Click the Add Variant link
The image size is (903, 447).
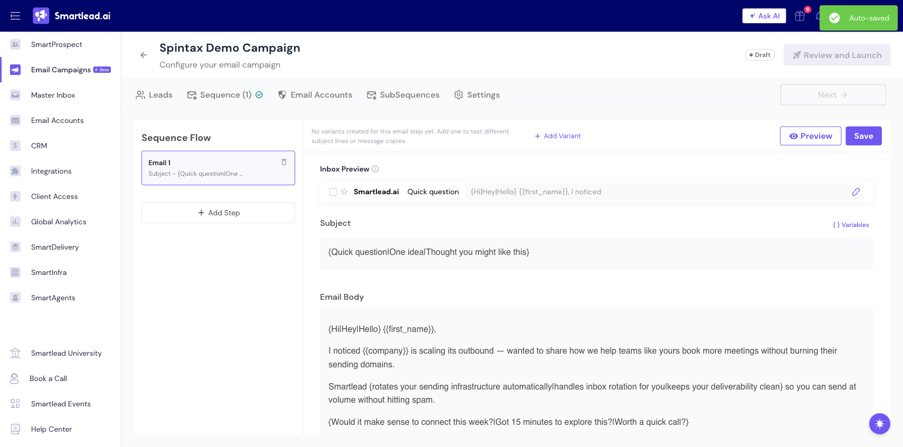coord(558,136)
